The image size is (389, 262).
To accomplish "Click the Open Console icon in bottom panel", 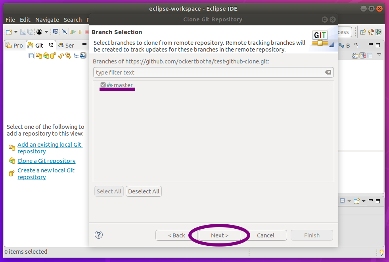I will click(357, 201).
